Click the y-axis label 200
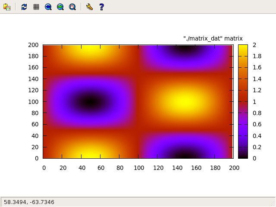Image resolution: width=276 pixels, height=207 pixels. (x=33, y=45)
